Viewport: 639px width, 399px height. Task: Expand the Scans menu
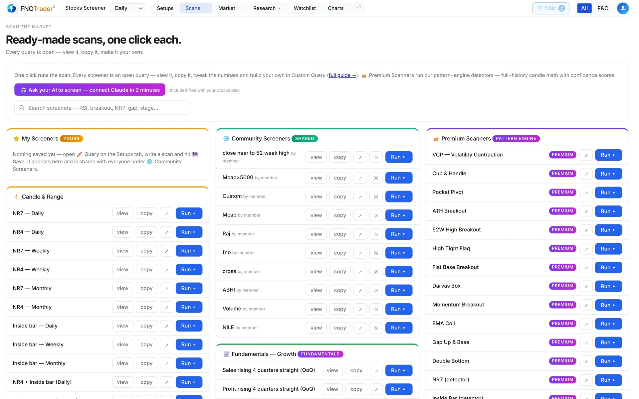pyautogui.click(x=196, y=8)
